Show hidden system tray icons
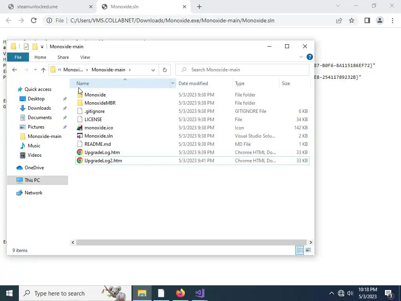 331,293
